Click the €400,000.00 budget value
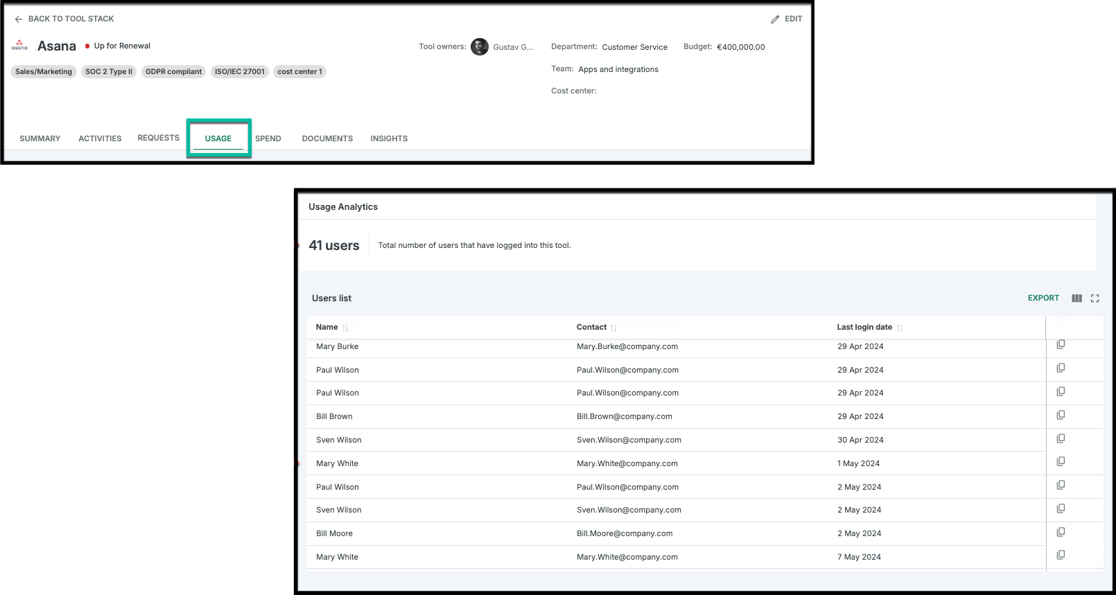This screenshot has height=595, width=1116. (741, 47)
